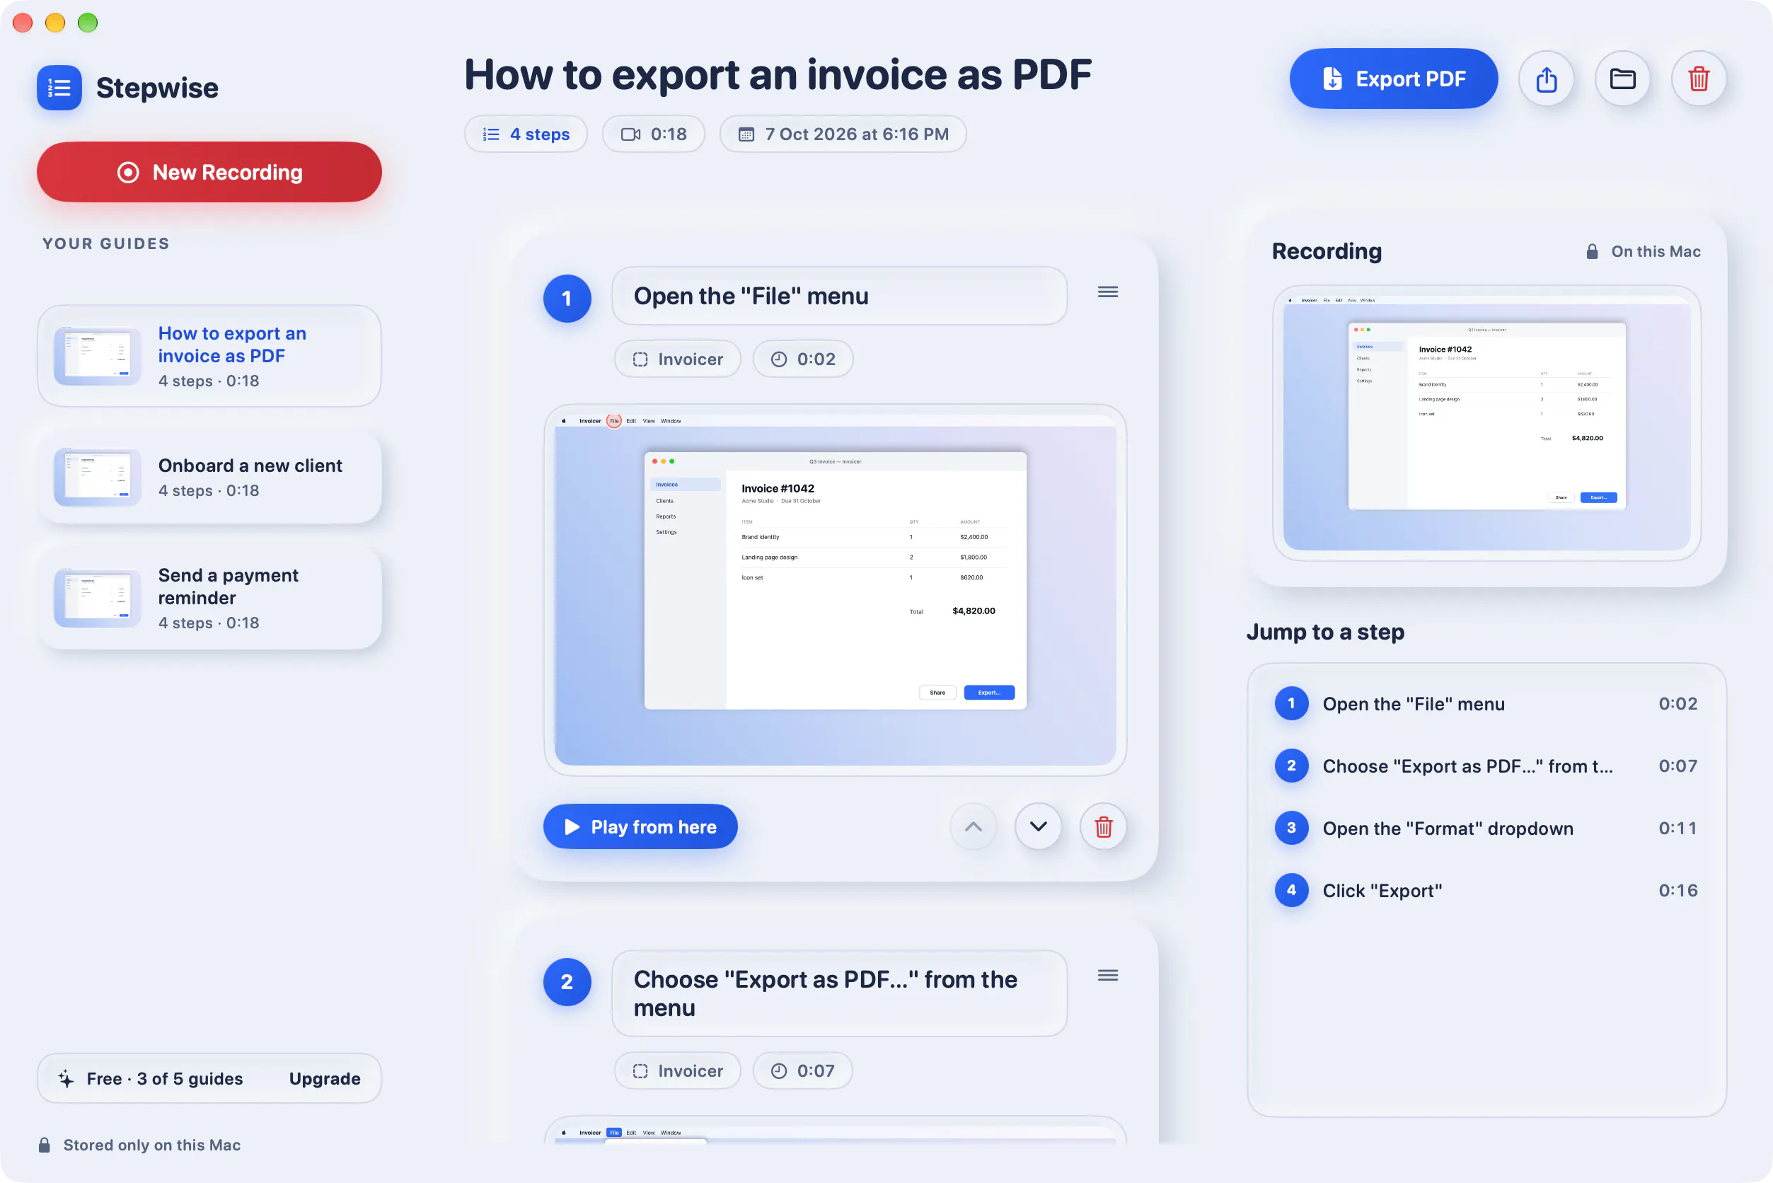The image size is (1773, 1183).
Task: Click the Recording panel video thumbnail
Action: pos(1486,423)
